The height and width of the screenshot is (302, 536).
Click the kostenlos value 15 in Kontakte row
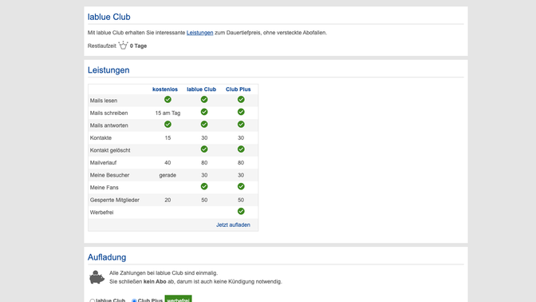click(167, 138)
